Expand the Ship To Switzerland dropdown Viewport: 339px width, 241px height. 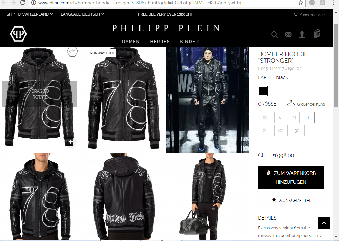pyautogui.click(x=29, y=14)
